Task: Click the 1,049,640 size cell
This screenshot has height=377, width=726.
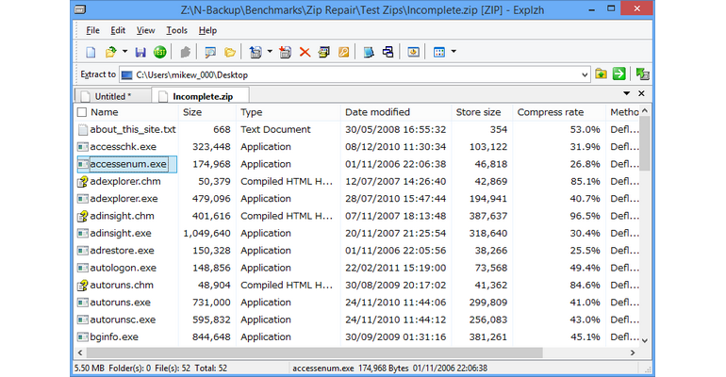Action: click(x=206, y=233)
